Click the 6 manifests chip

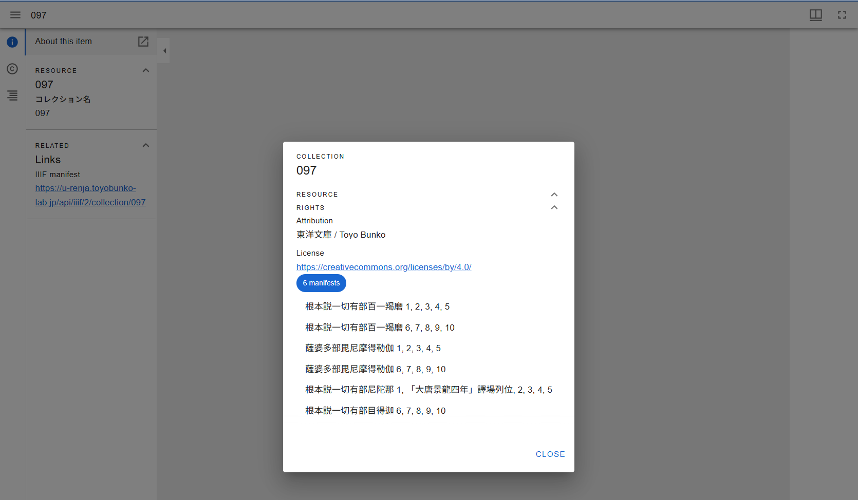tap(321, 283)
